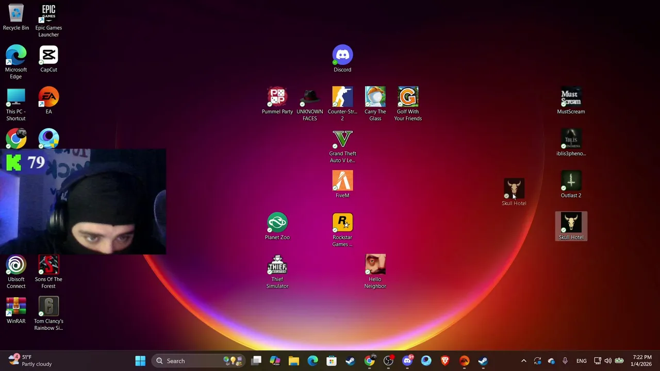
Task: Select the Microsoft Edge desktop shortcut
Action: tap(16, 62)
